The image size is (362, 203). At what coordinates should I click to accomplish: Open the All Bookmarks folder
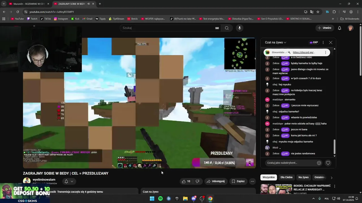tap(350, 19)
